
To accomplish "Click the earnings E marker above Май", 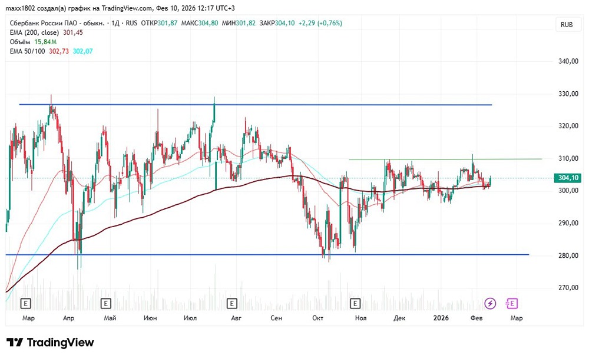I will (106, 303).
